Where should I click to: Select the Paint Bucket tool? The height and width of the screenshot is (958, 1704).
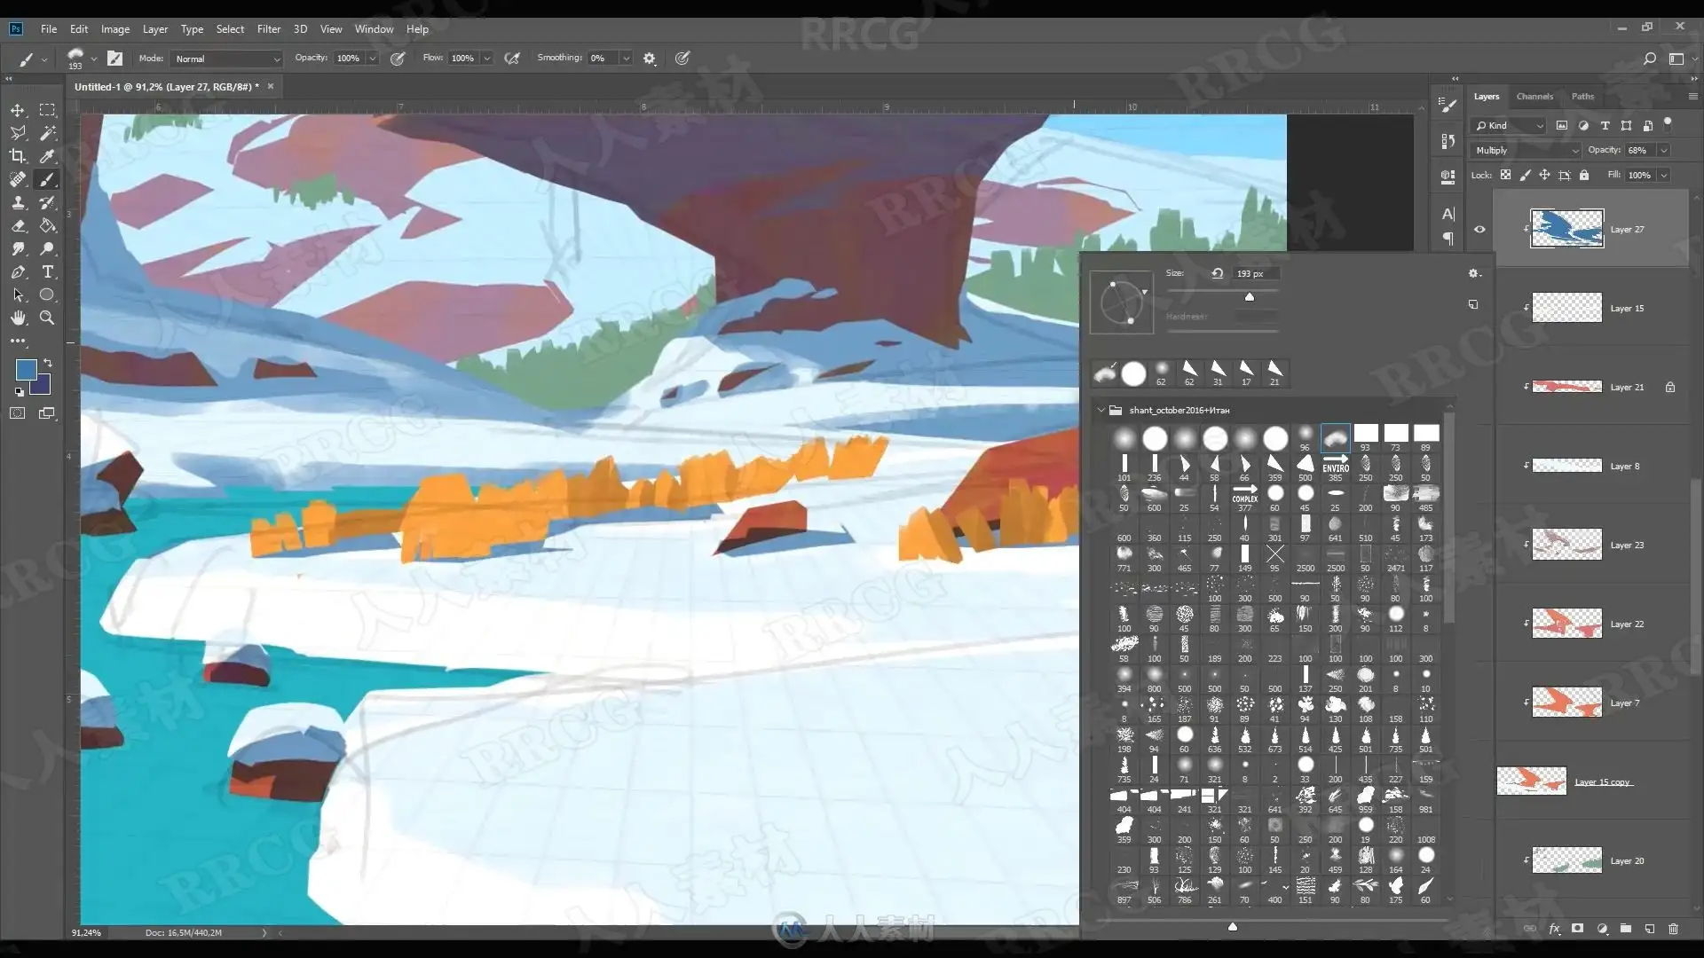pos(48,225)
